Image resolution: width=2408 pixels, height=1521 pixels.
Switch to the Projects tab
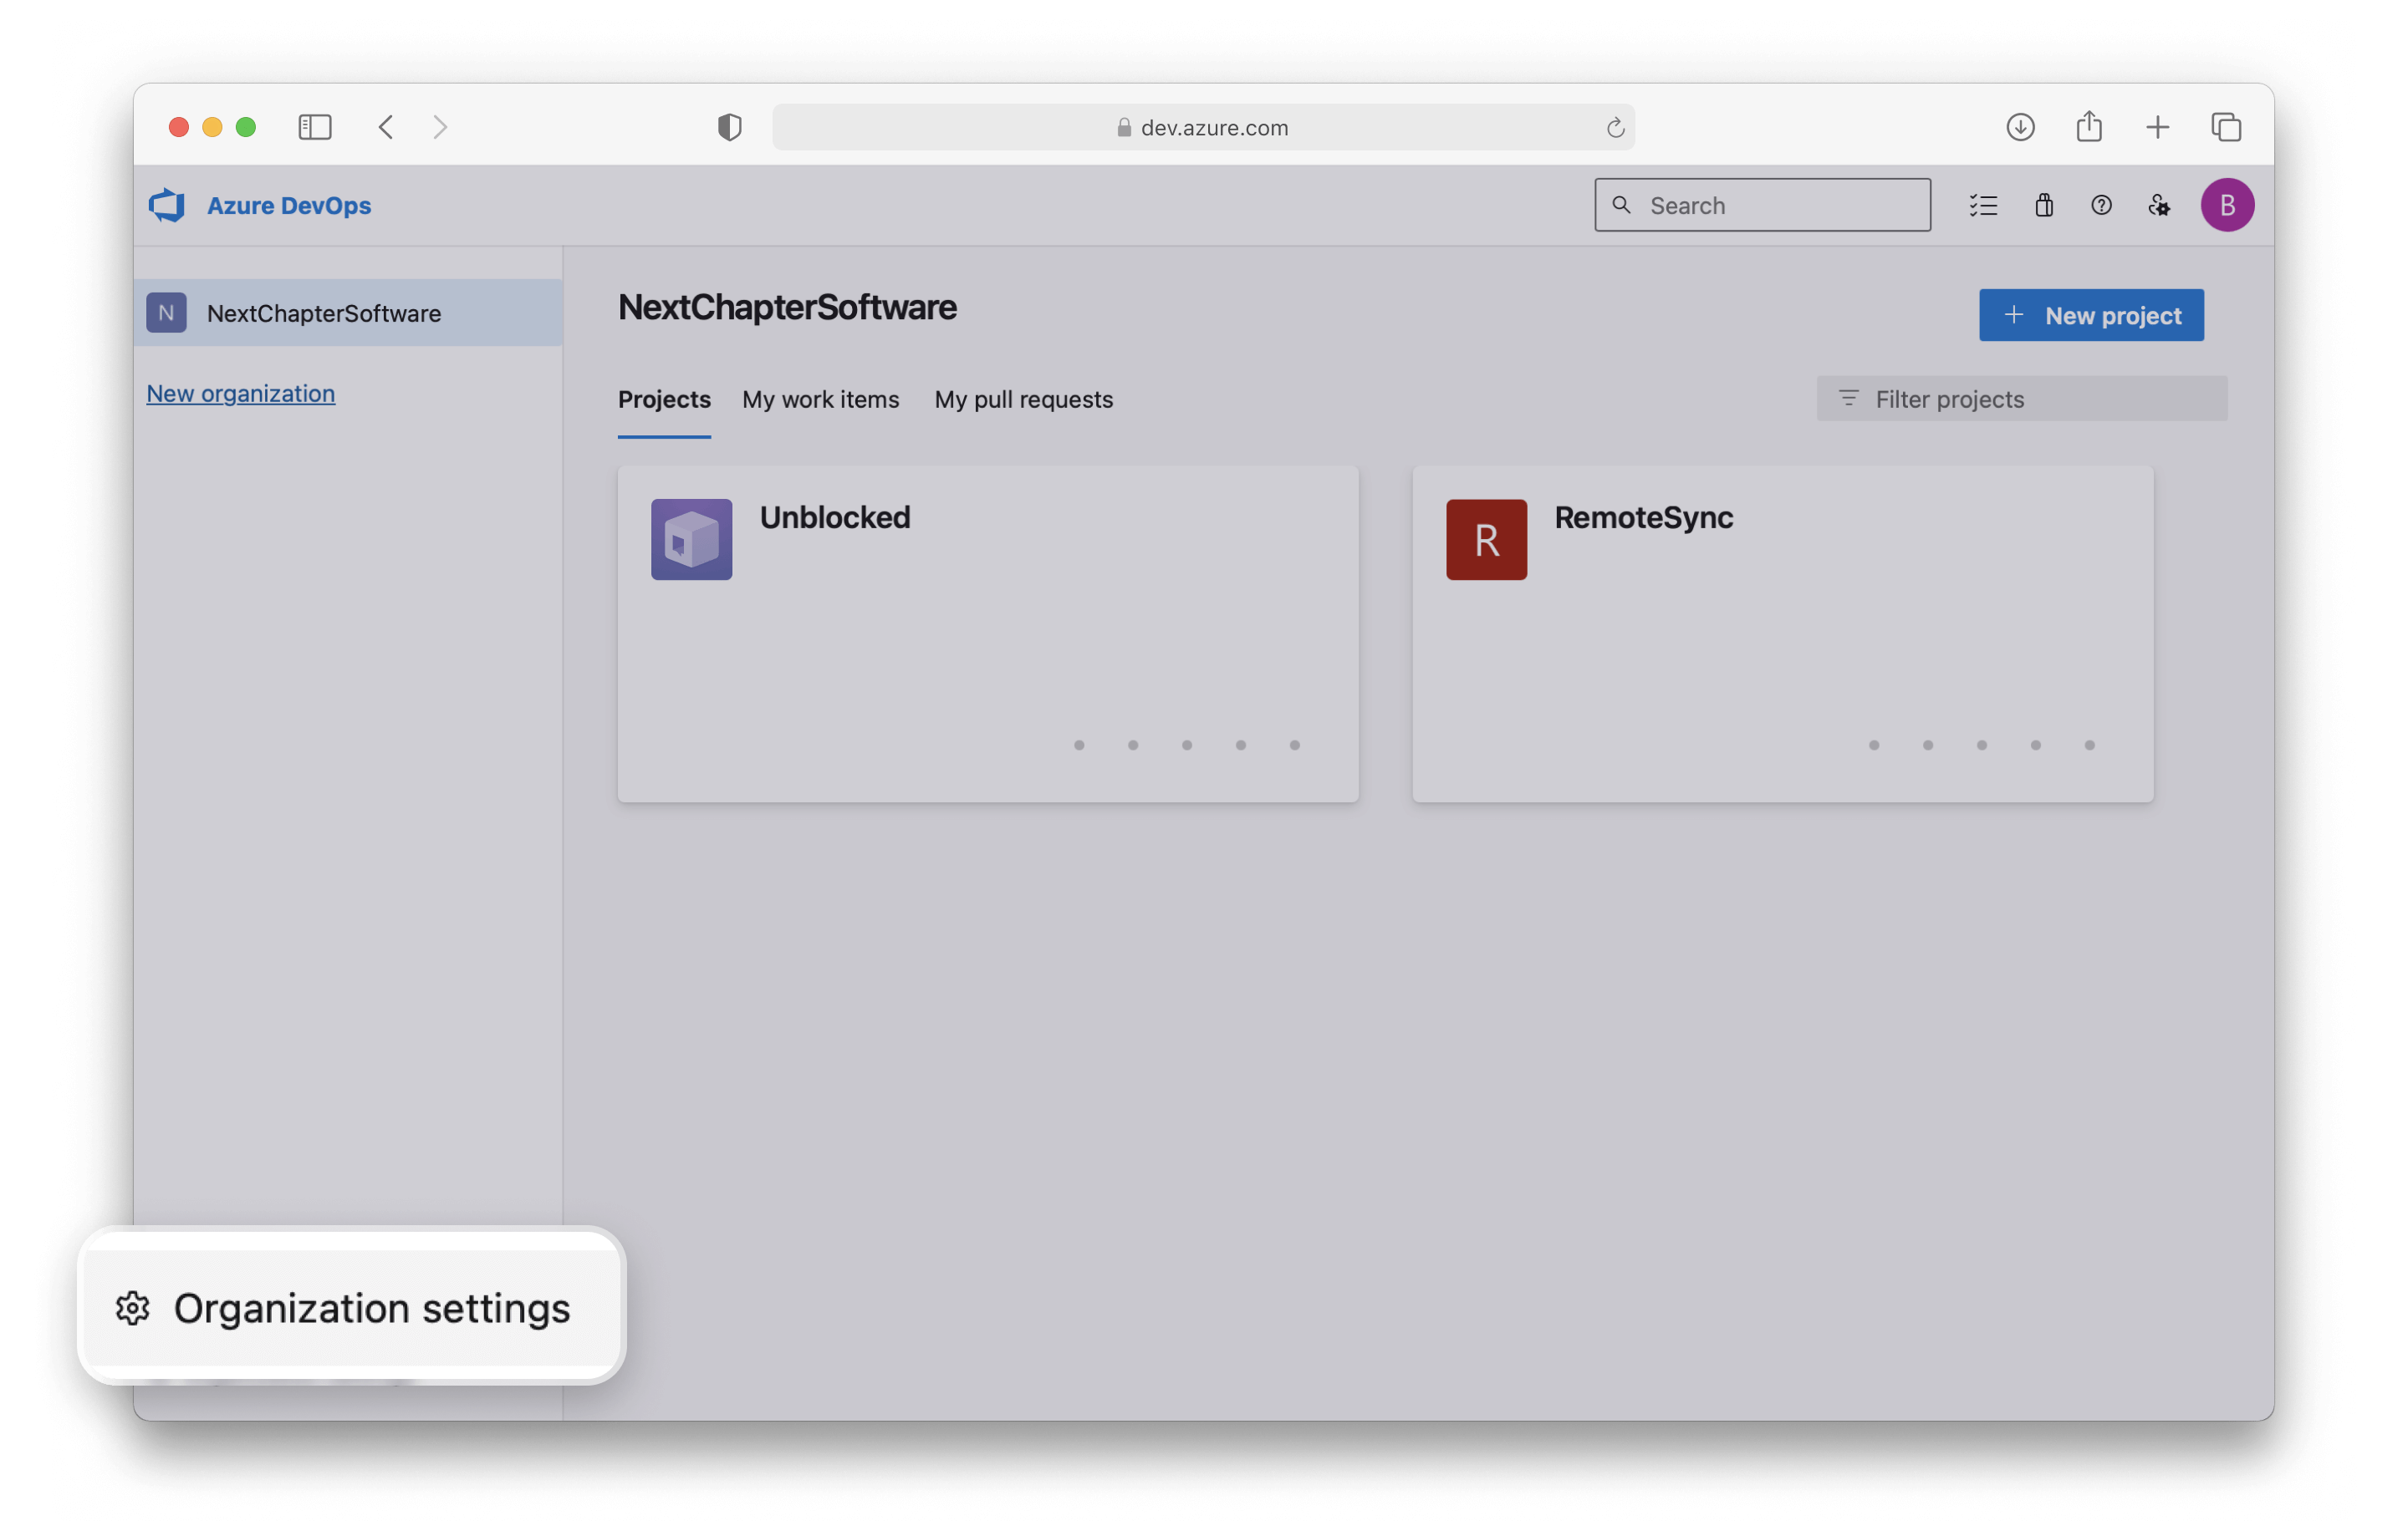(664, 399)
